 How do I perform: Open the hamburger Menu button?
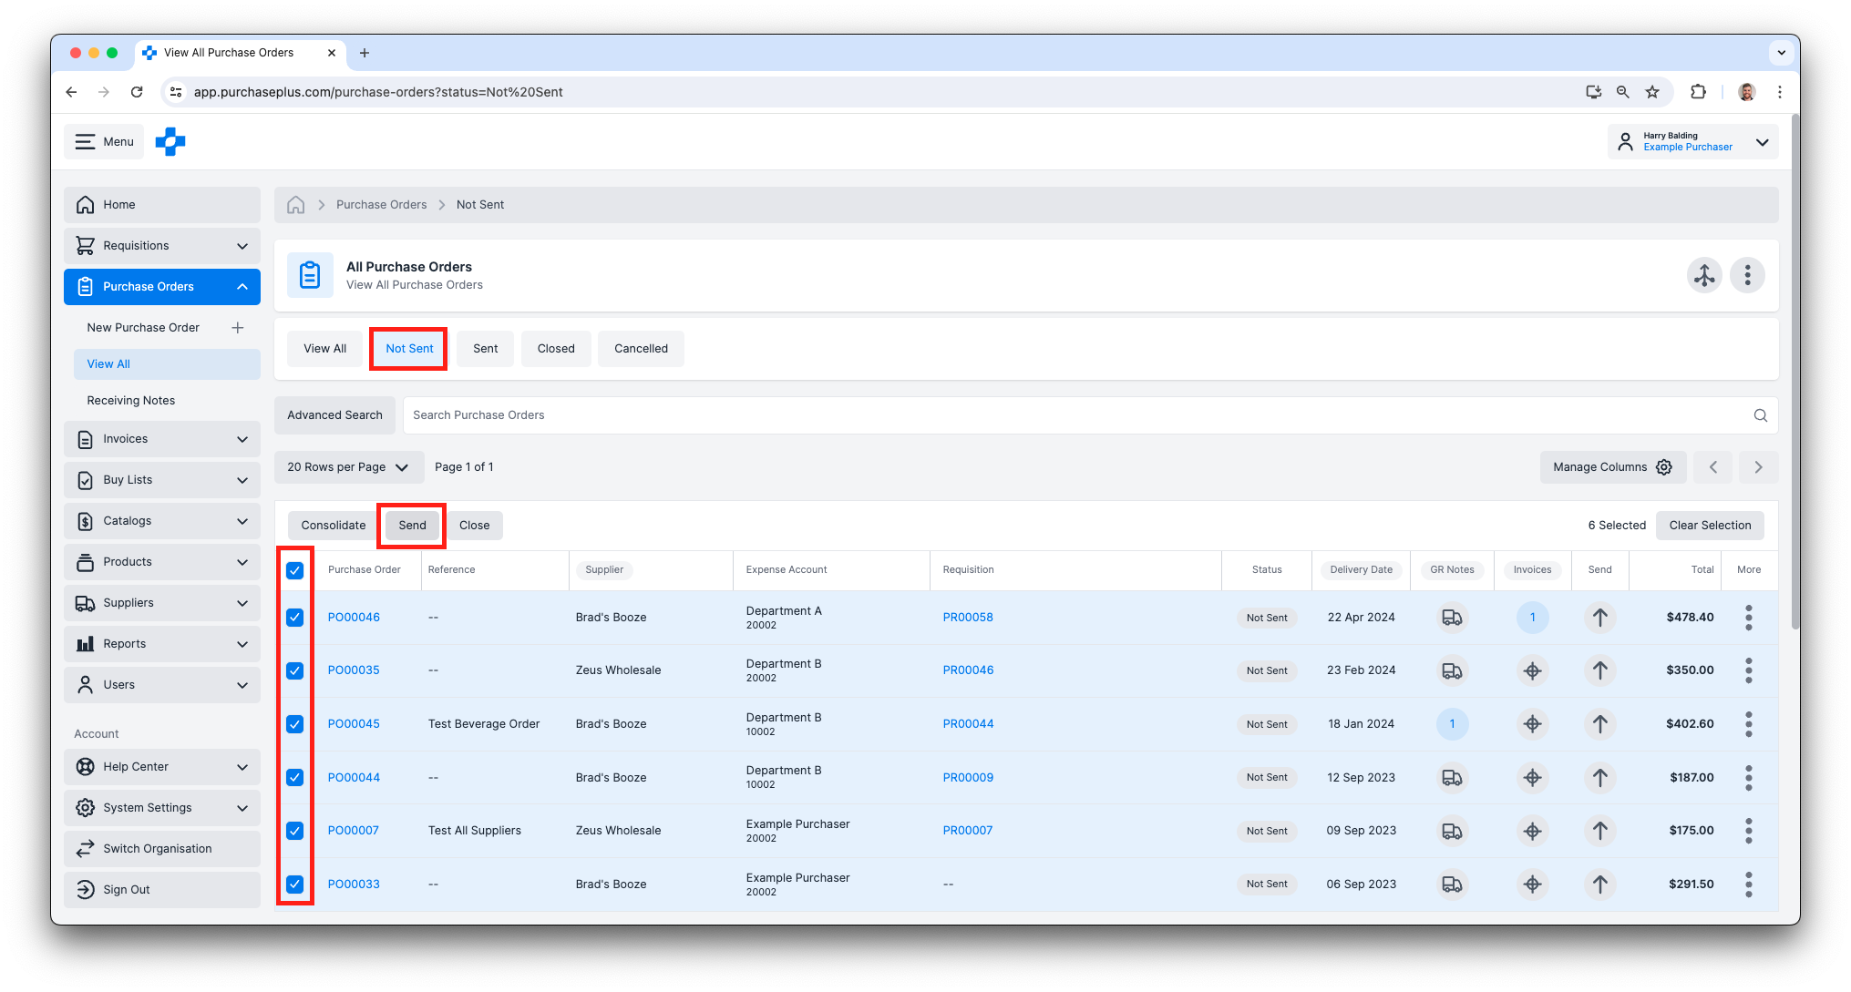(104, 141)
